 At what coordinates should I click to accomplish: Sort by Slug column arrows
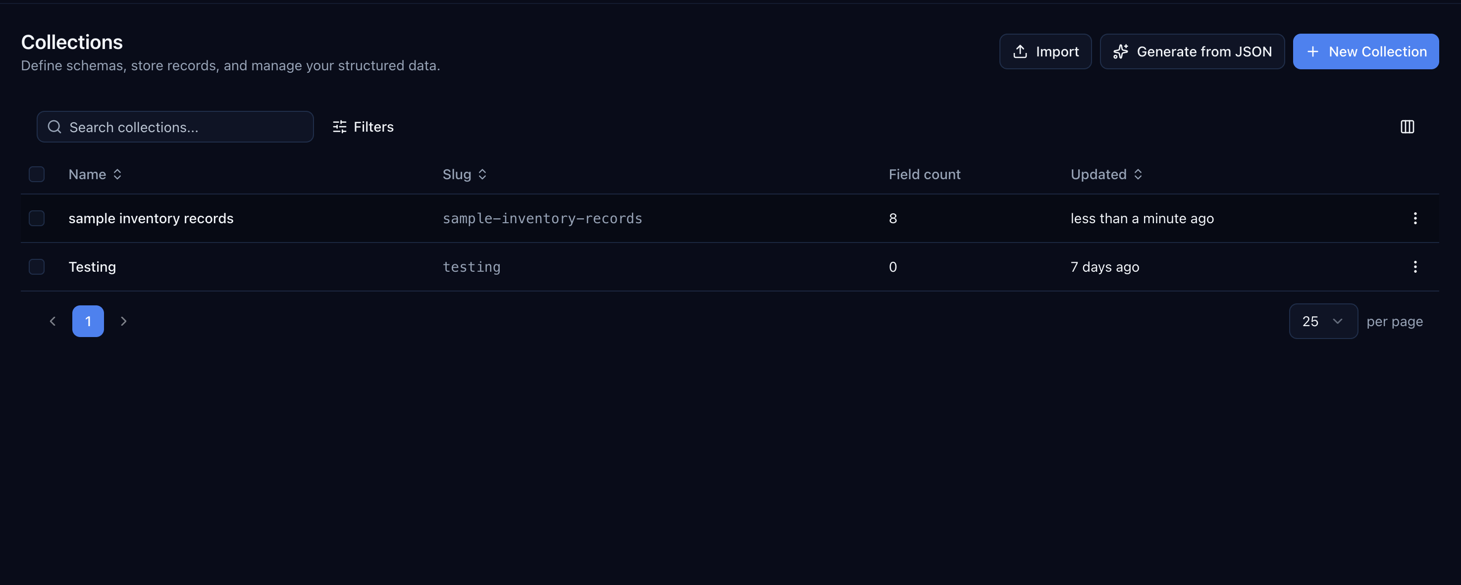point(482,174)
